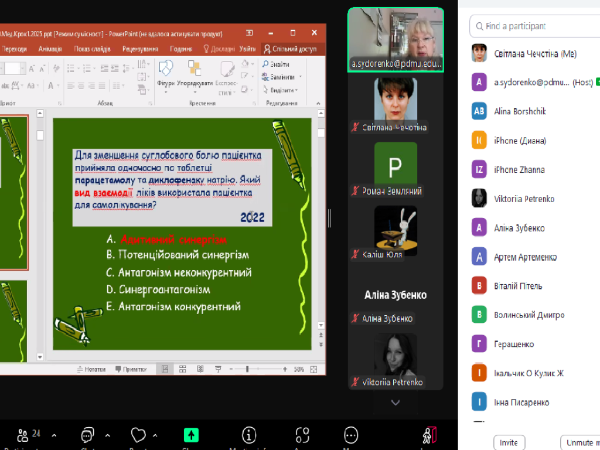
Task: Open the Переходи tab
Action: pos(14,49)
